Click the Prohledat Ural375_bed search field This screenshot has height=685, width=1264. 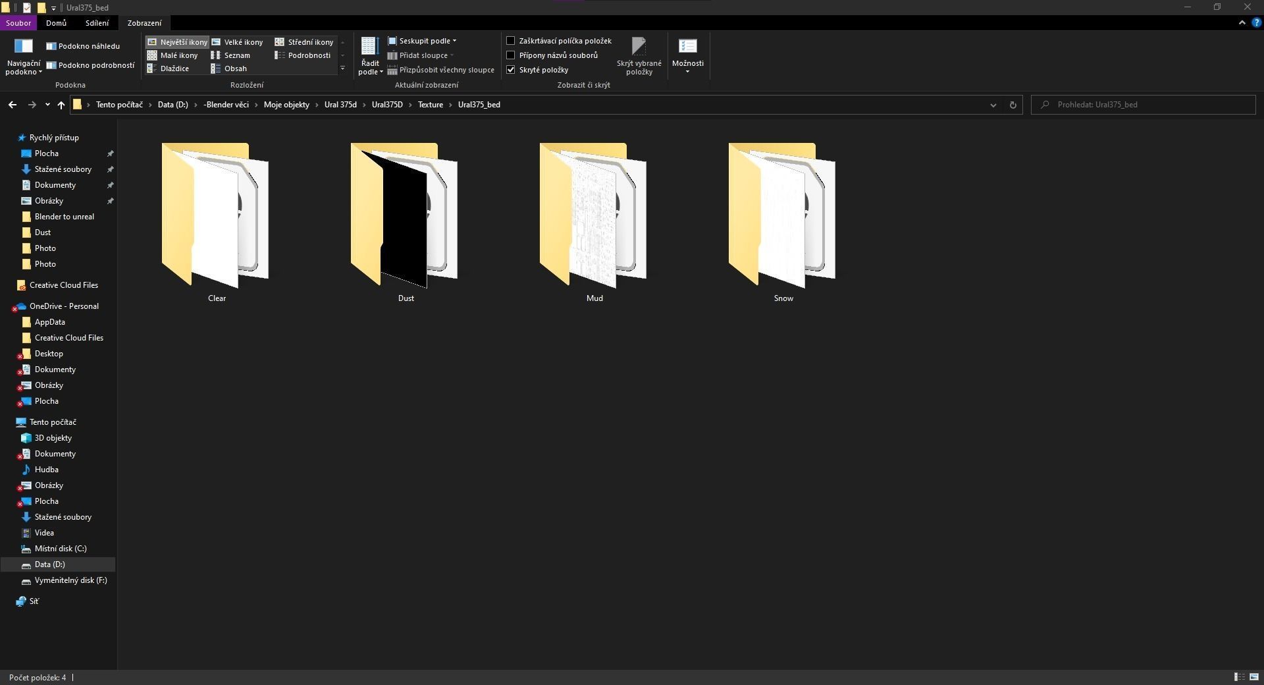(1144, 105)
